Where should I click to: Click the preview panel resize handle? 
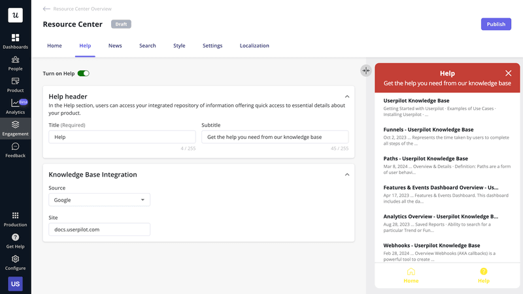coord(365,70)
